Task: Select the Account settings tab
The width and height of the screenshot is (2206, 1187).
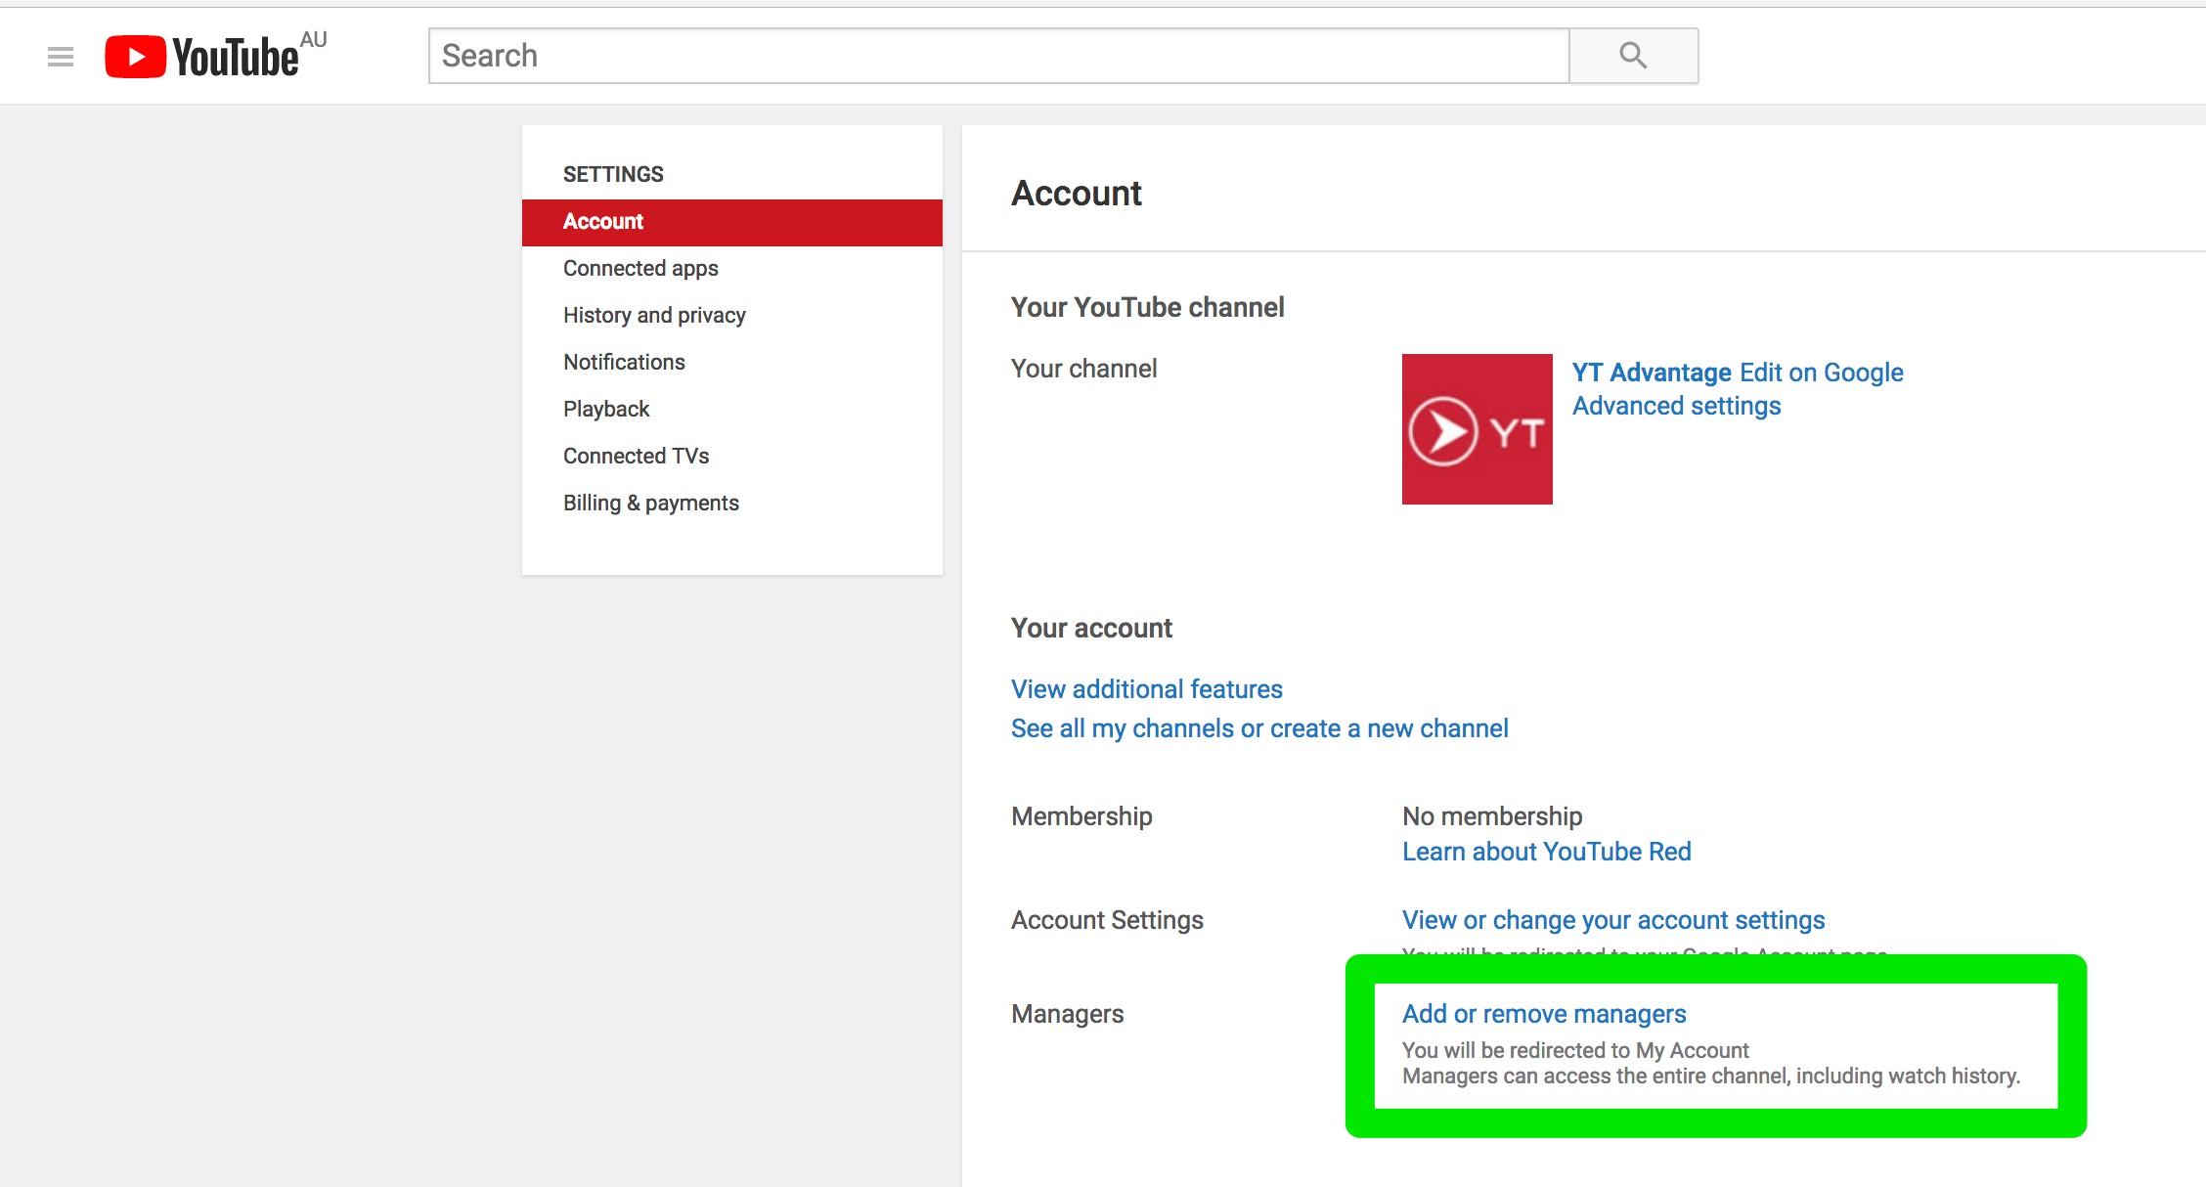Action: [x=731, y=222]
